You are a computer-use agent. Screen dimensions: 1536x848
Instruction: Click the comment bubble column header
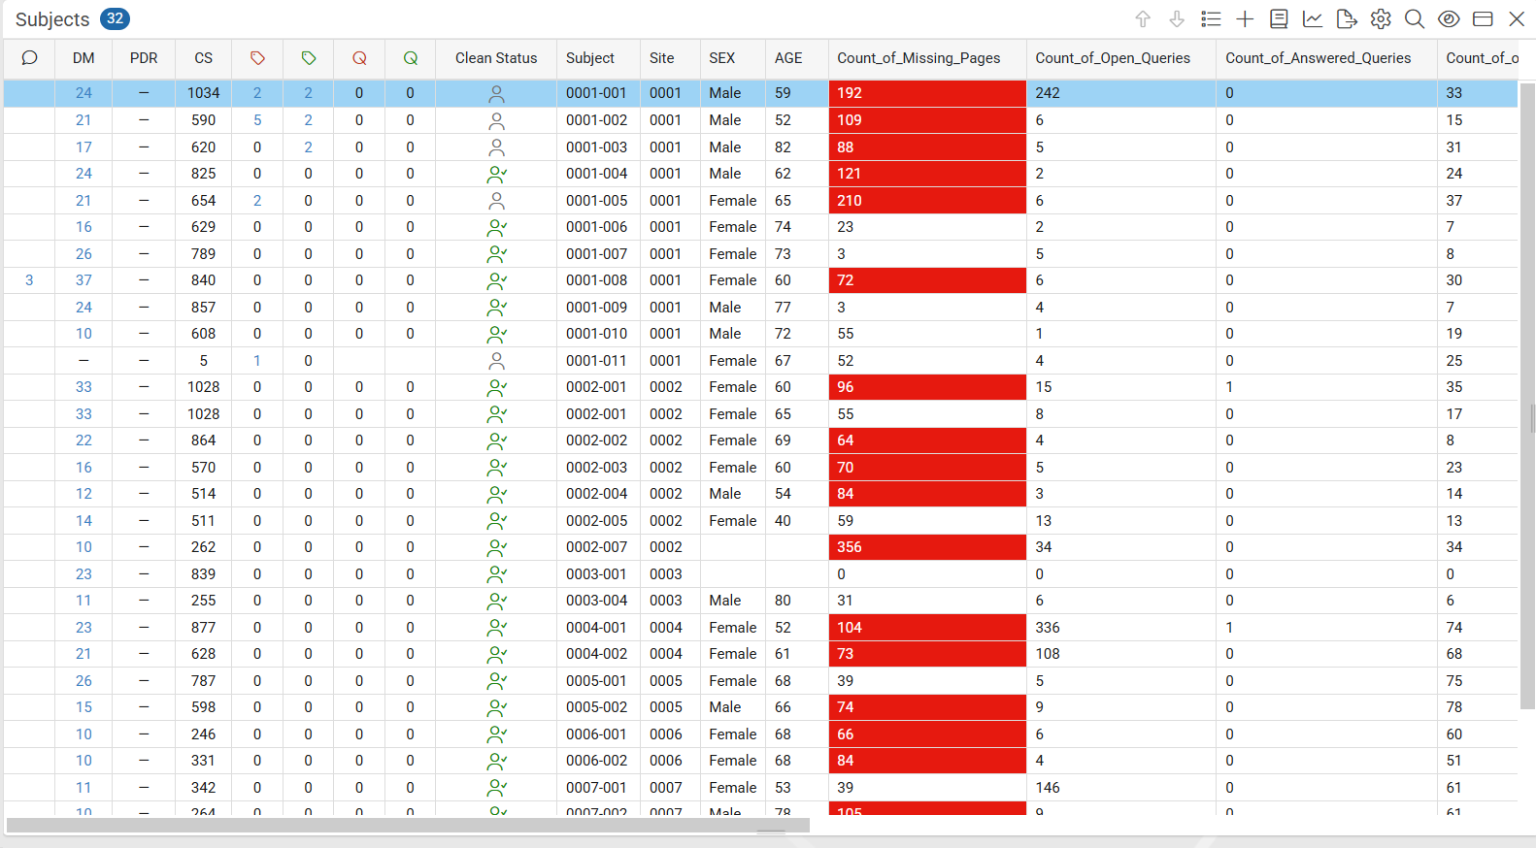[x=29, y=58]
